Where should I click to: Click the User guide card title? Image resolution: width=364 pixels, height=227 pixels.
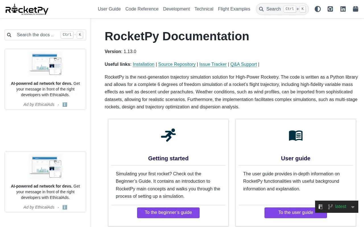[x=296, y=158]
